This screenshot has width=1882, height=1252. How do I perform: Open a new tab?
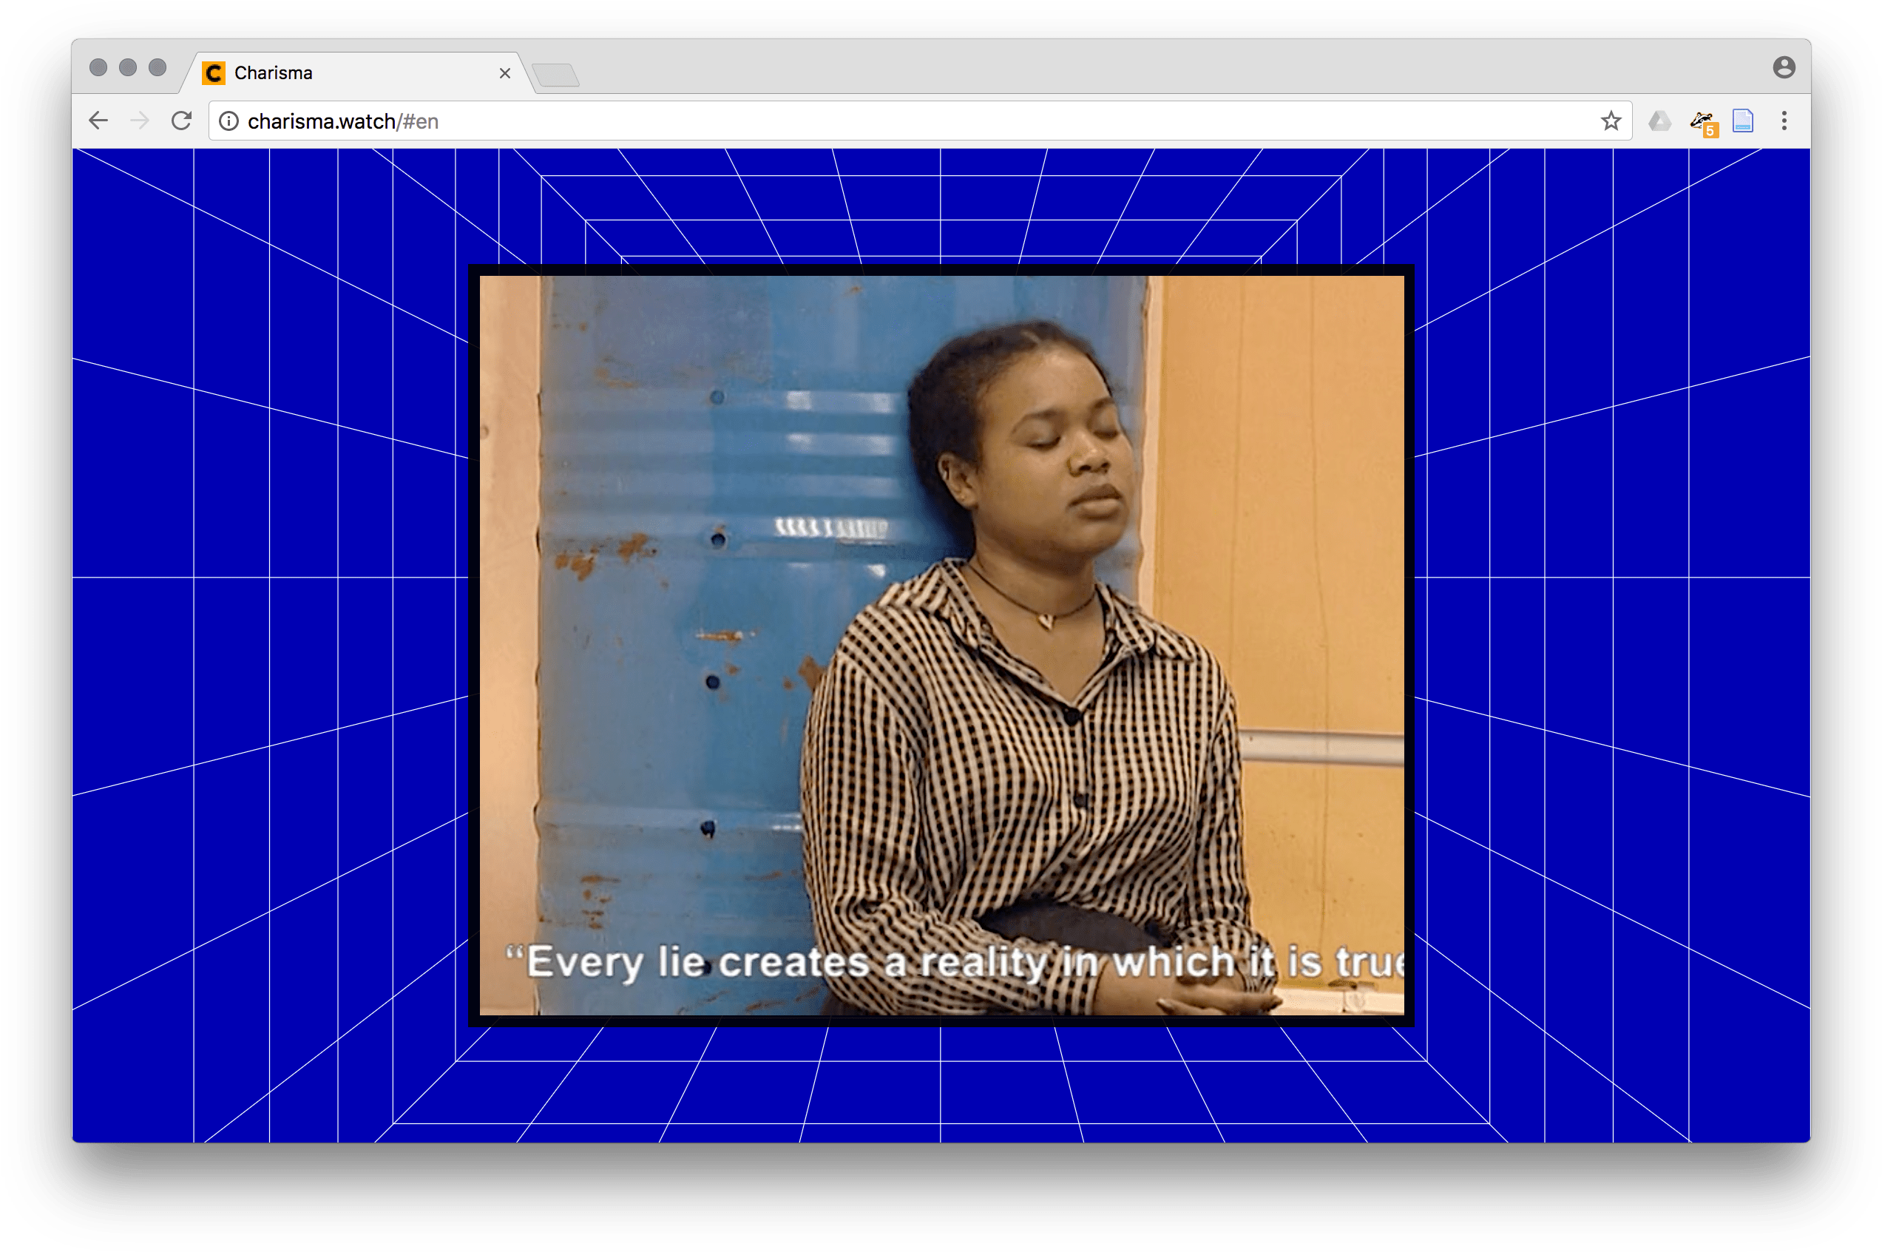coord(556,76)
